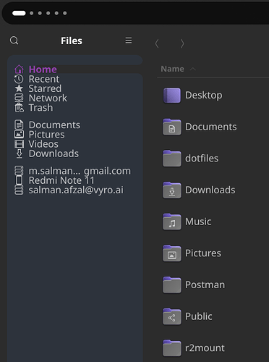Go forward with the right chevron arrow

click(x=182, y=43)
